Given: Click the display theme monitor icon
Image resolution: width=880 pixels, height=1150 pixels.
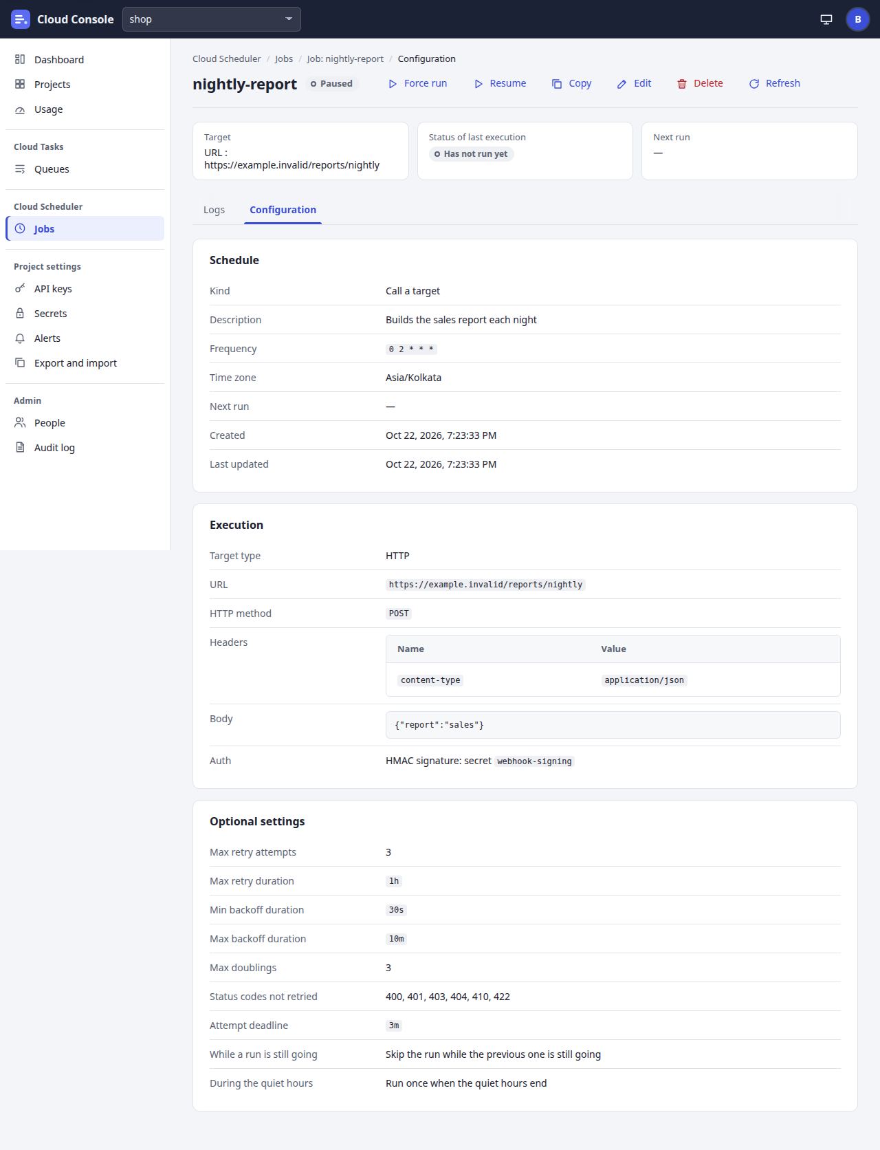Looking at the screenshot, I should coord(826,19).
